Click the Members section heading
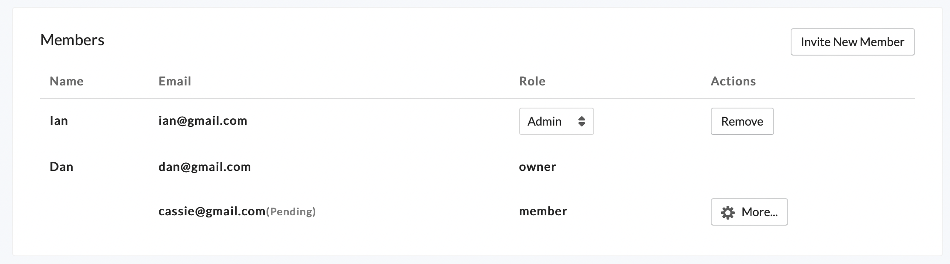This screenshot has width=950, height=264. pos(72,40)
